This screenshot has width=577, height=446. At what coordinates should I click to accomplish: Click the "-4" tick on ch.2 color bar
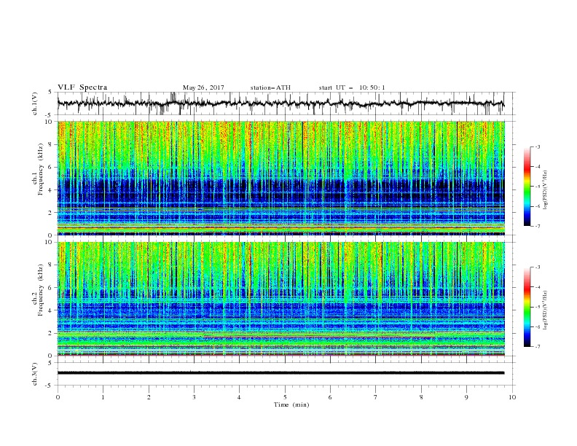tap(537, 287)
